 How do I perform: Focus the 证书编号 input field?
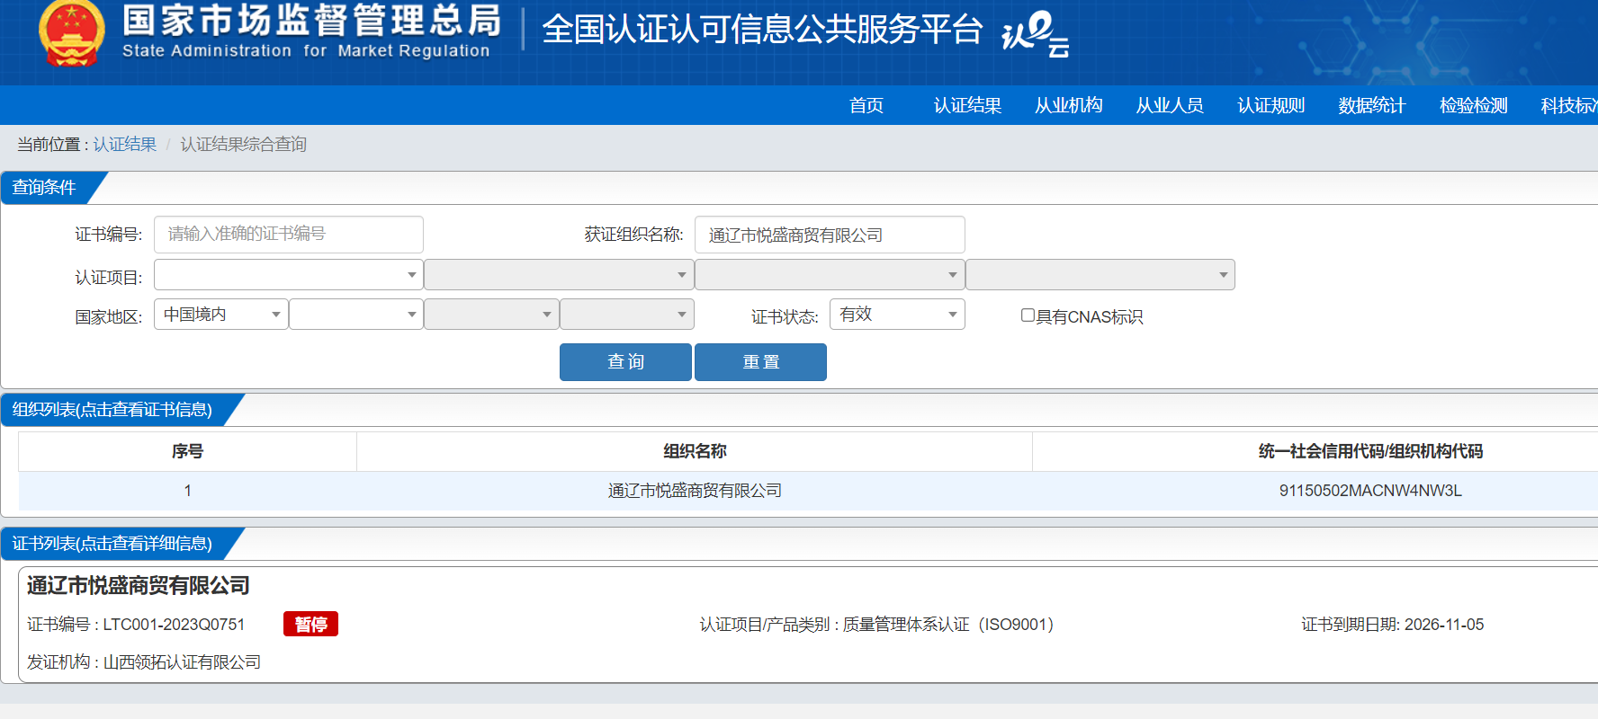289,235
